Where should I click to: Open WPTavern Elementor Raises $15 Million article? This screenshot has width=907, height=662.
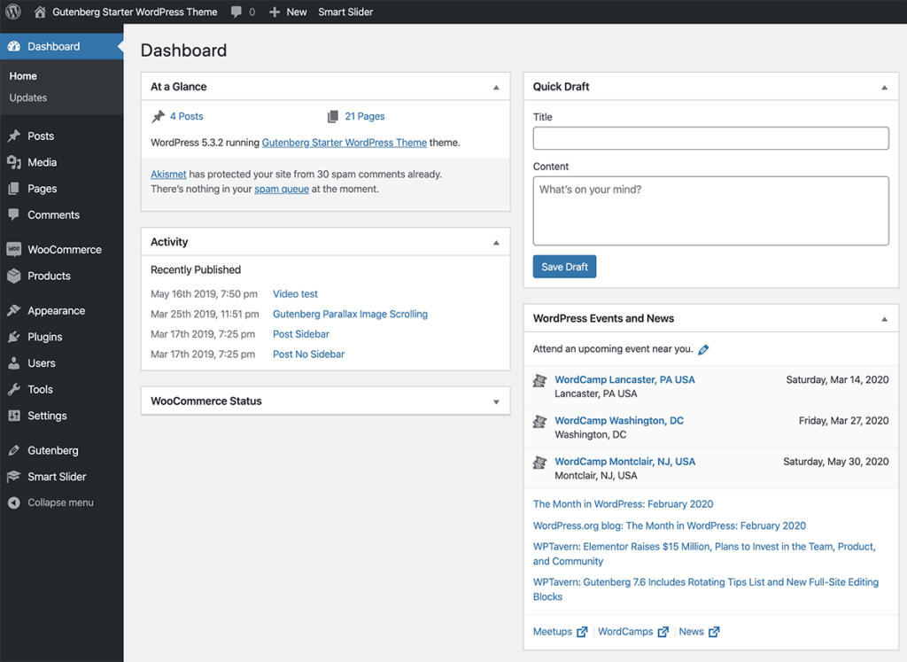(704, 554)
